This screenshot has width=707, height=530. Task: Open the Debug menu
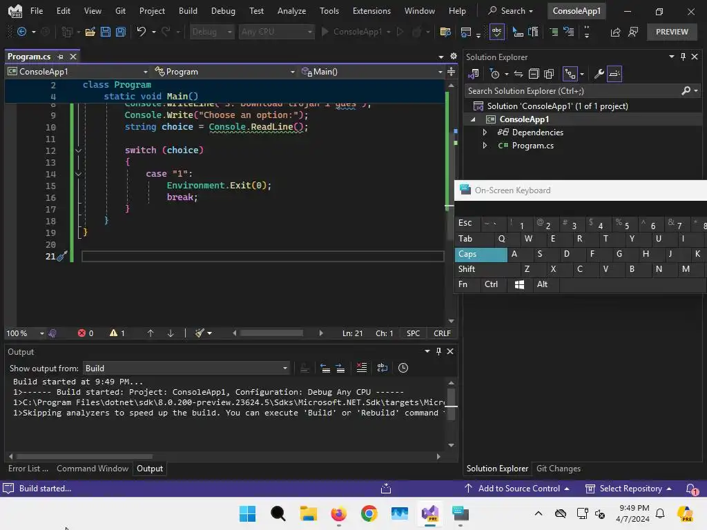click(x=223, y=11)
